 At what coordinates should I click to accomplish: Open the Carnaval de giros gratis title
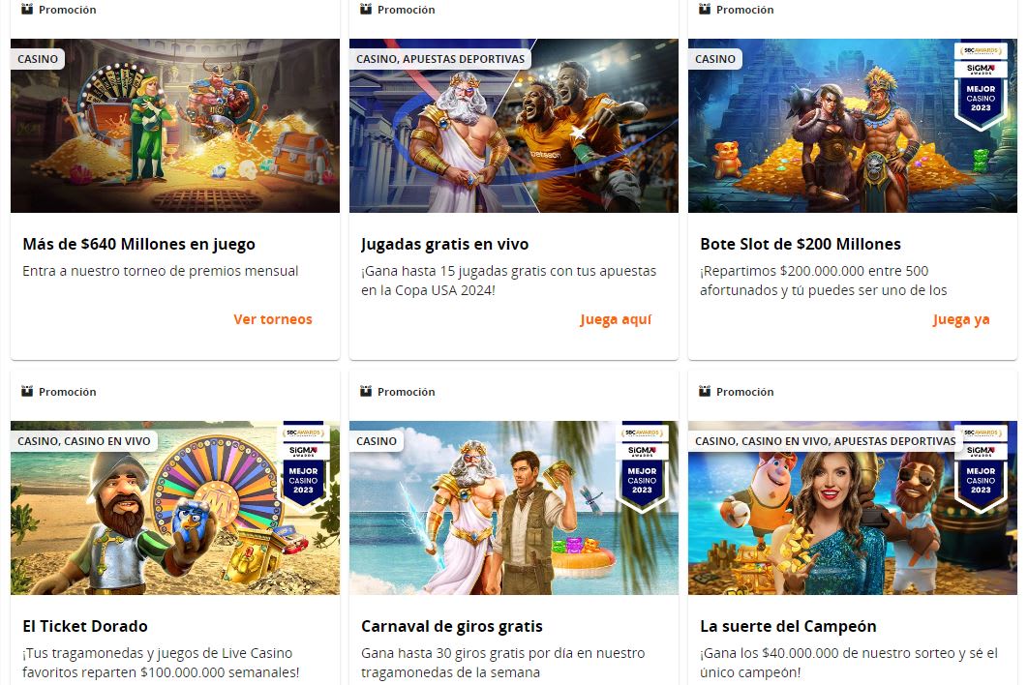point(452,626)
